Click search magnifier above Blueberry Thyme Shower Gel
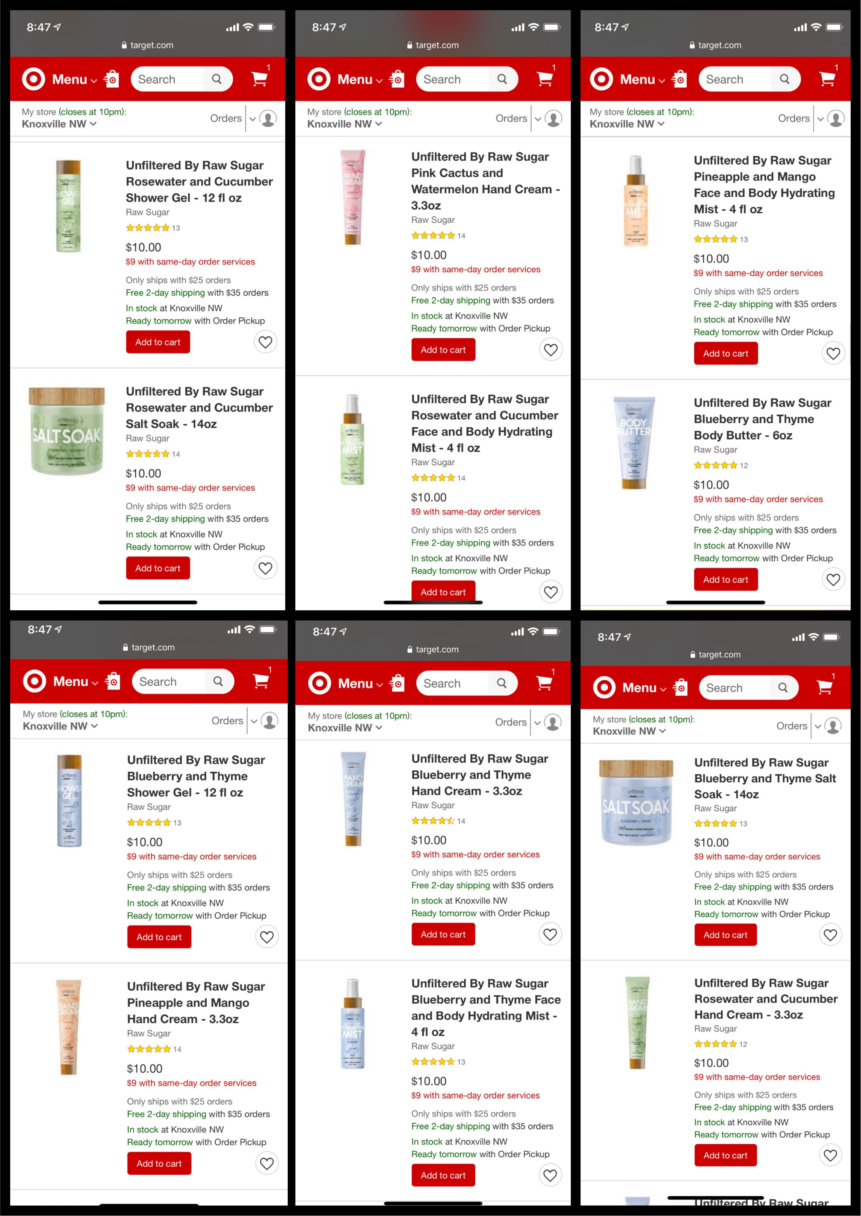 pyautogui.click(x=218, y=681)
